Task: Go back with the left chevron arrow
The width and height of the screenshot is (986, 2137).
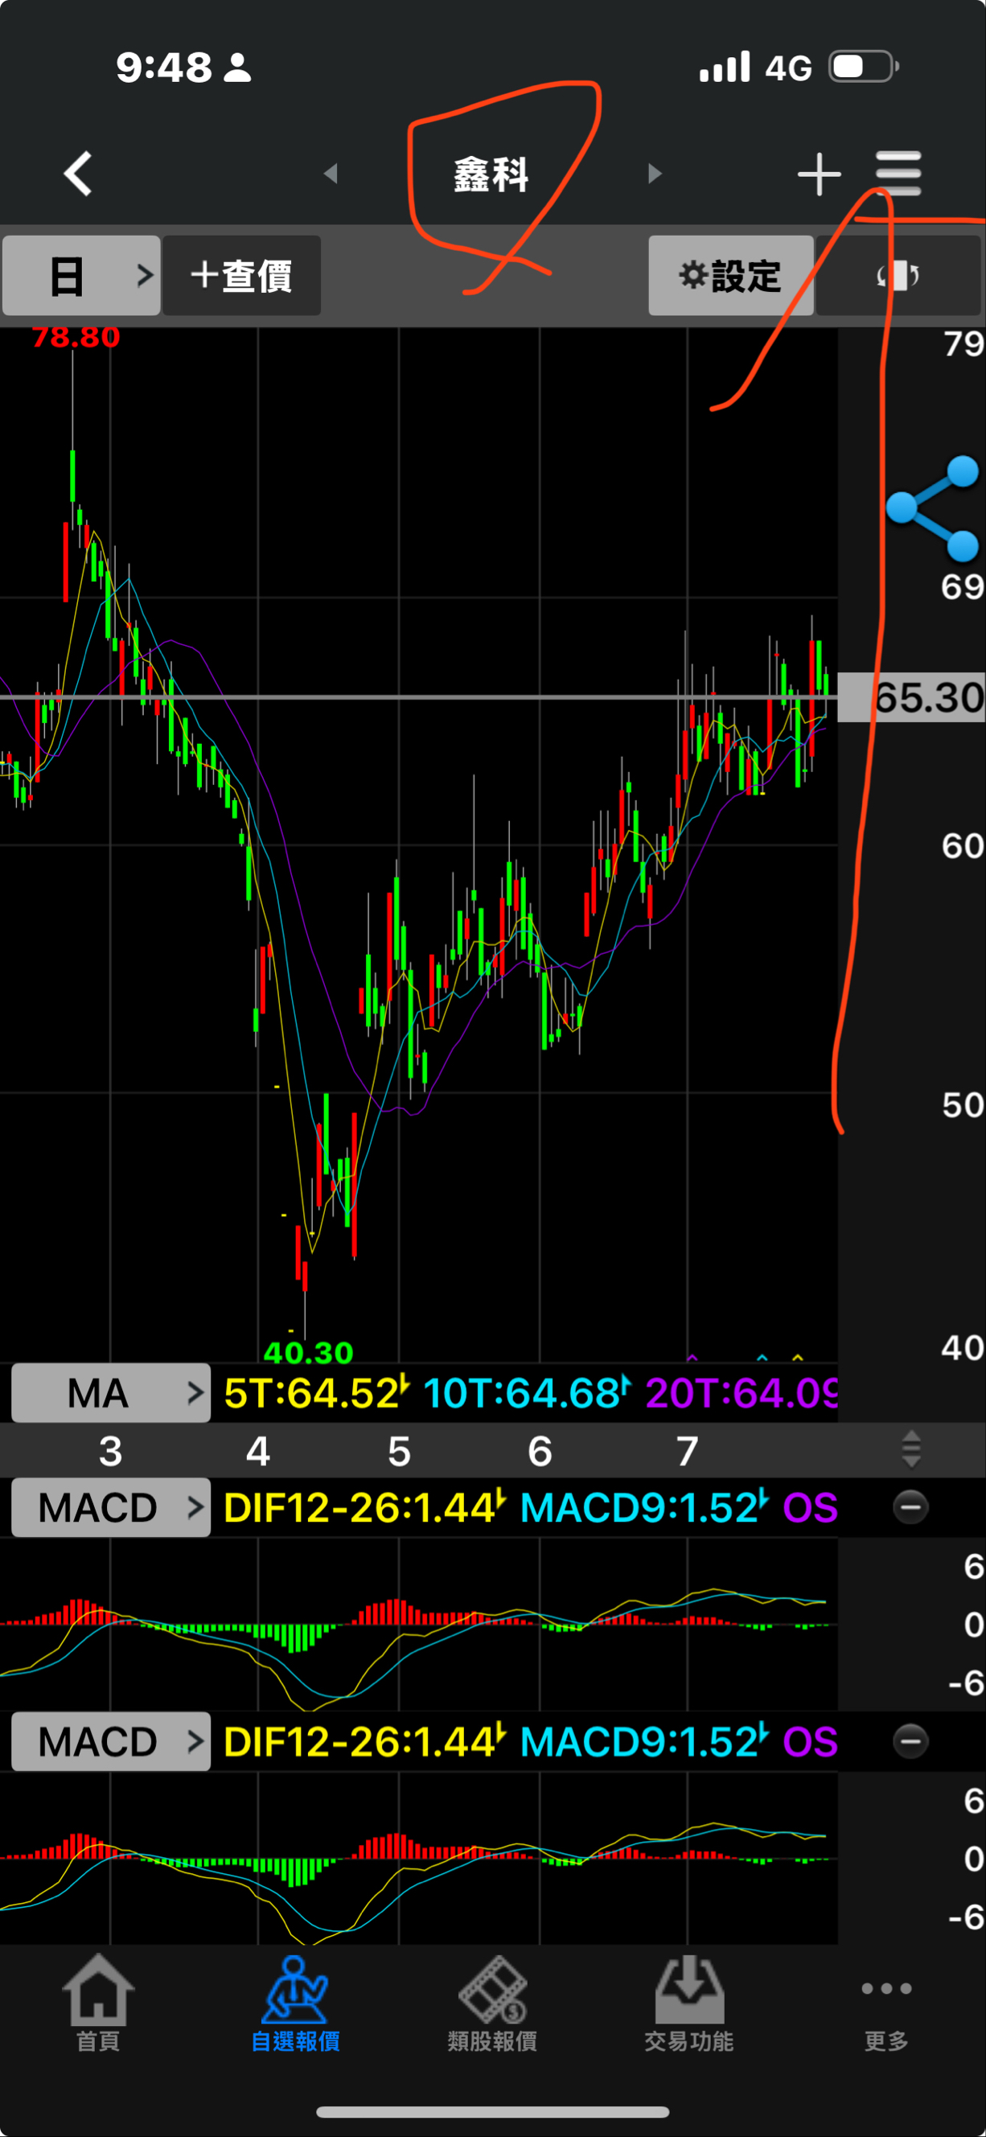Action: (x=78, y=174)
